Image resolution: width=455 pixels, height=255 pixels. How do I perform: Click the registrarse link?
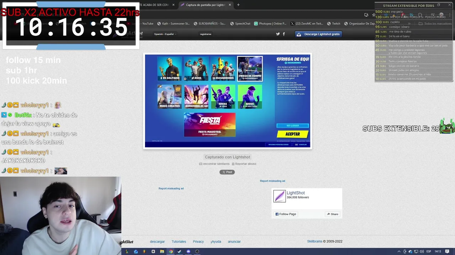(x=205, y=34)
